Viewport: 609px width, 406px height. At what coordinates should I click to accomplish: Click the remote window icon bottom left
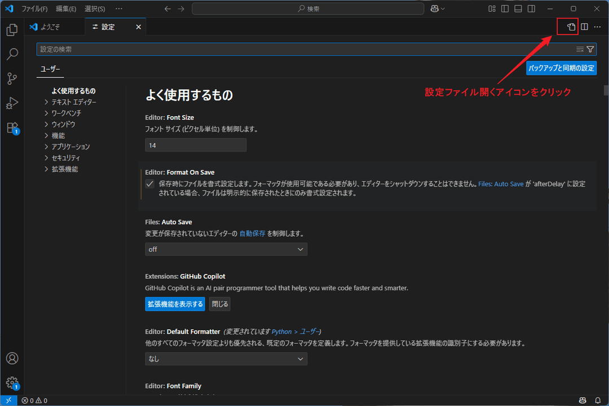click(x=7, y=400)
